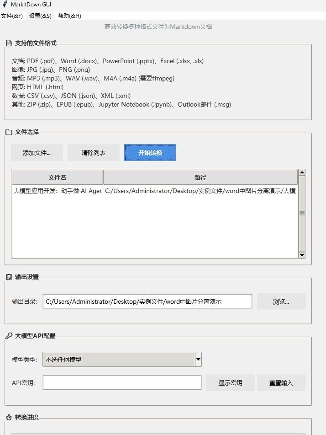Click the 数据: CSV, JSON, XML line
This screenshot has height=435, width=326.
click(x=71, y=96)
